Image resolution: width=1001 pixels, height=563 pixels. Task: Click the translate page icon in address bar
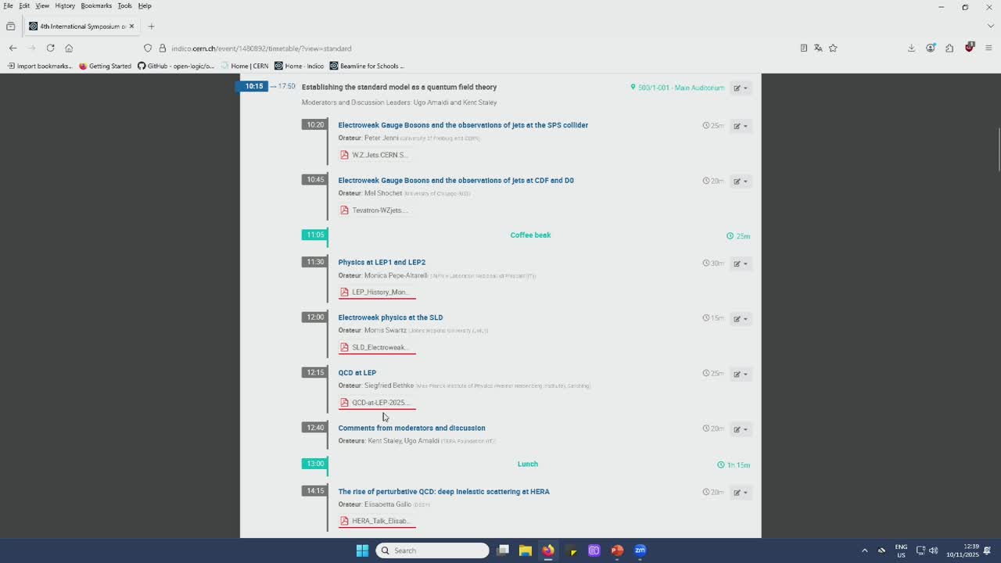point(818,48)
